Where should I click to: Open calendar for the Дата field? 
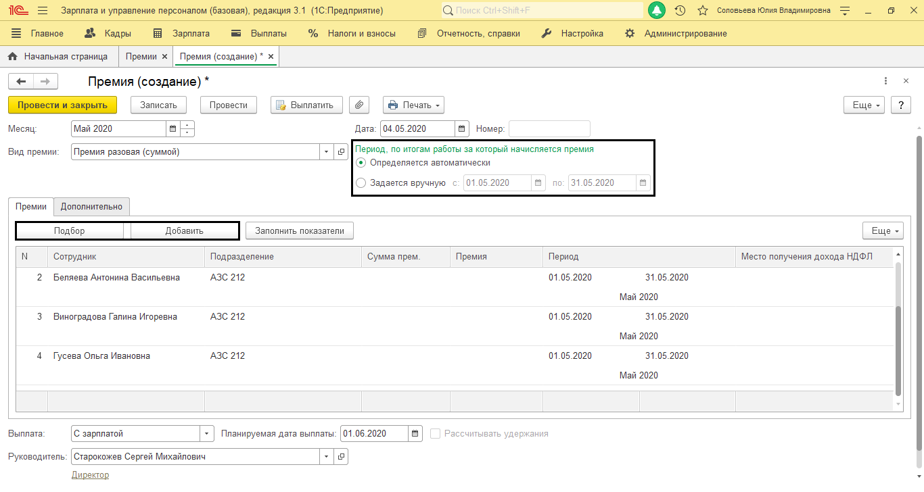click(x=461, y=128)
